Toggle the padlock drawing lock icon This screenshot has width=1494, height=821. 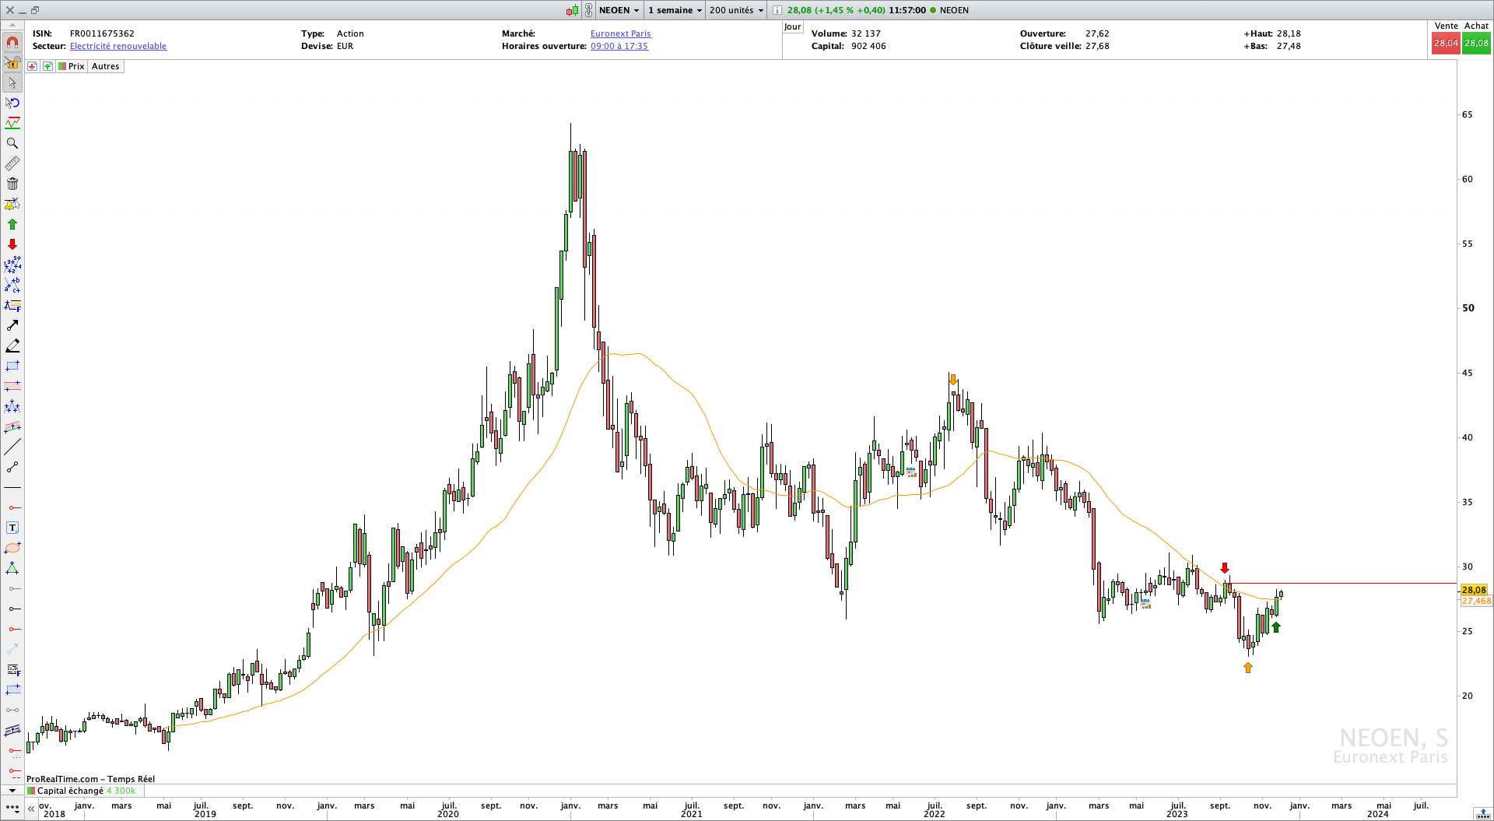click(x=12, y=62)
